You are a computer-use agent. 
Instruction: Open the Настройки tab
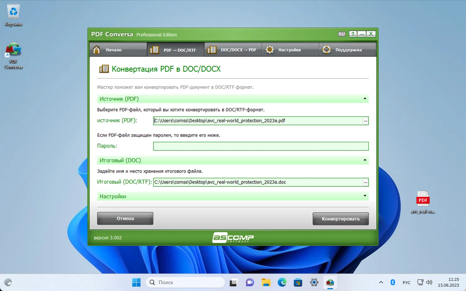(x=290, y=50)
